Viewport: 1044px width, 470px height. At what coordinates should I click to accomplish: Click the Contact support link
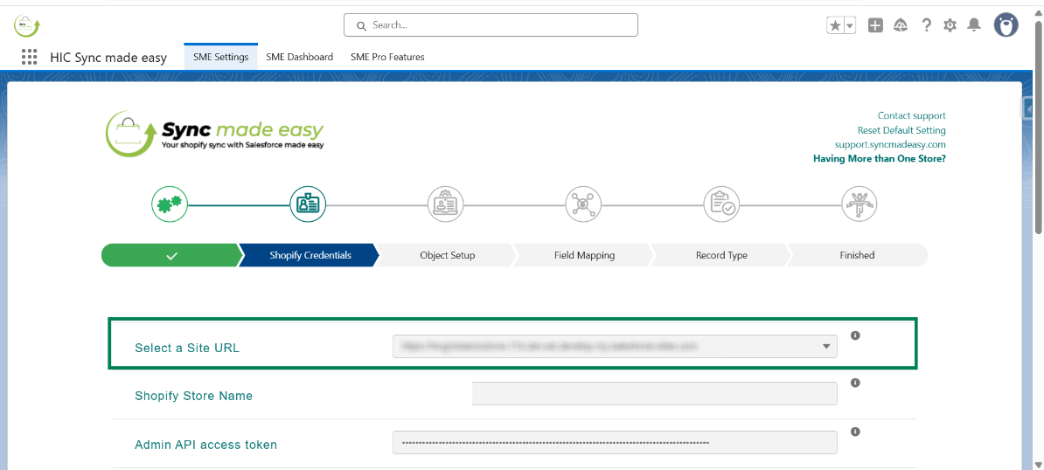[x=911, y=115]
